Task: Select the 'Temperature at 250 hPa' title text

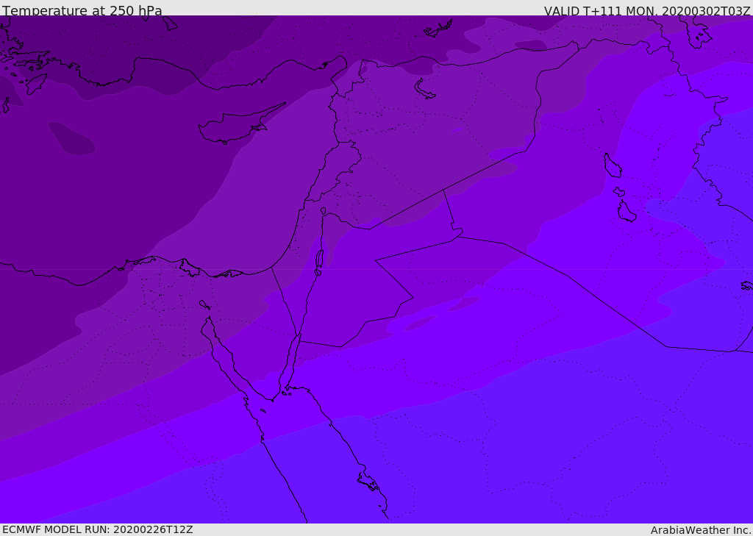Action: 82,10
